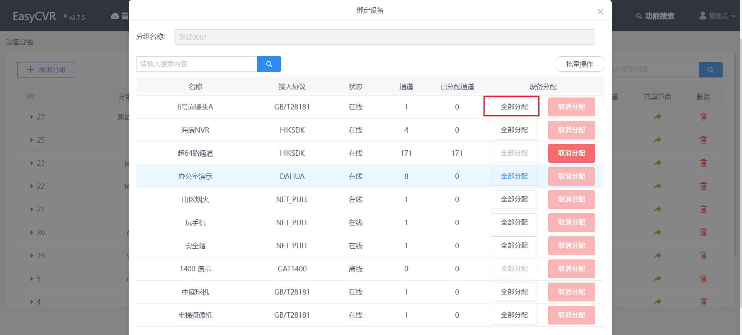The image size is (742, 335).
Task: Click 取消分配 for 超64路通道
Action: tap(571, 153)
